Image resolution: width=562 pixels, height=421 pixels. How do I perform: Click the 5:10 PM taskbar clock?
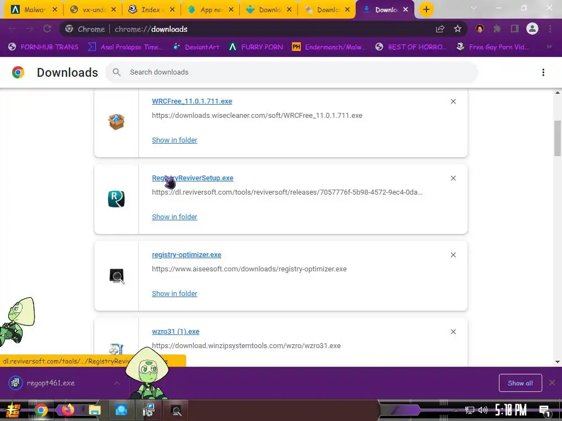click(x=511, y=410)
